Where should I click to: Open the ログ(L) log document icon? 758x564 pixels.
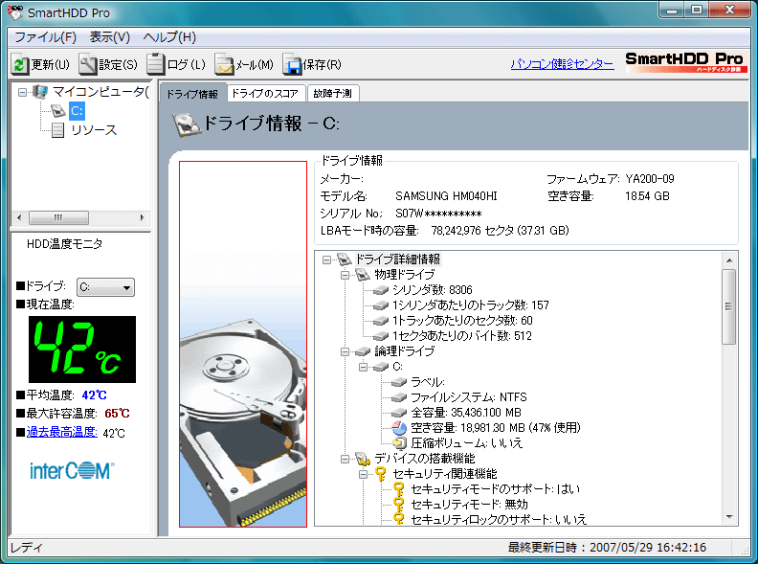(x=156, y=64)
